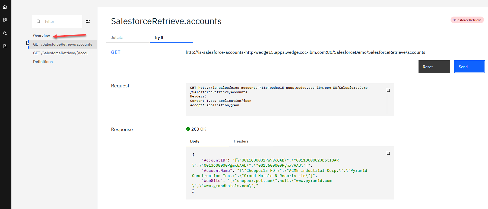Click the wrench tools icon in sidebar
Screen dimensions: 488x209
(x=5, y=33)
